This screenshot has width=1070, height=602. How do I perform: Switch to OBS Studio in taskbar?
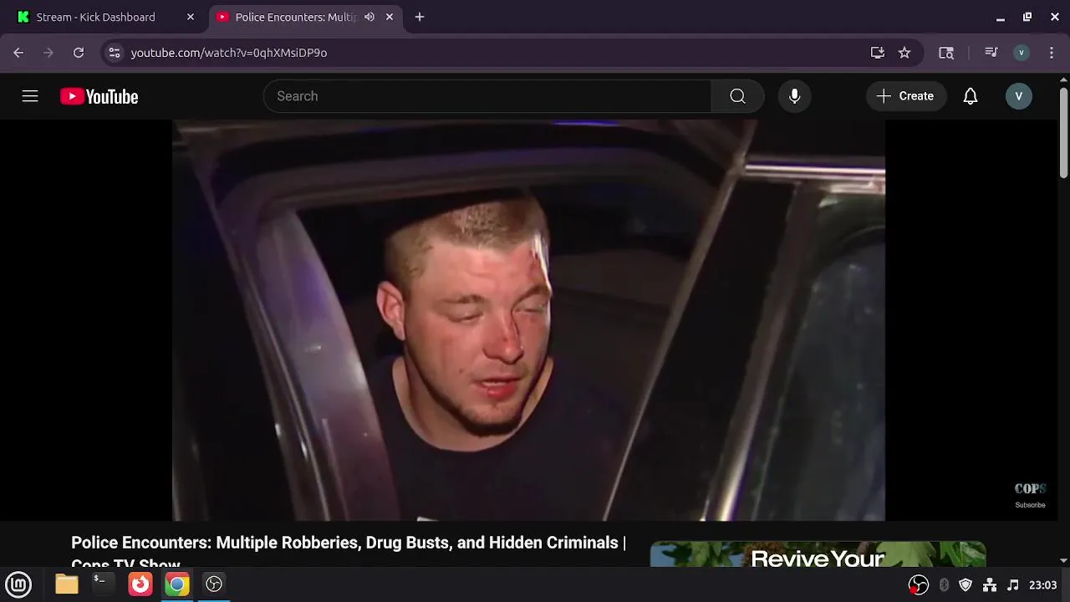click(x=214, y=584)
